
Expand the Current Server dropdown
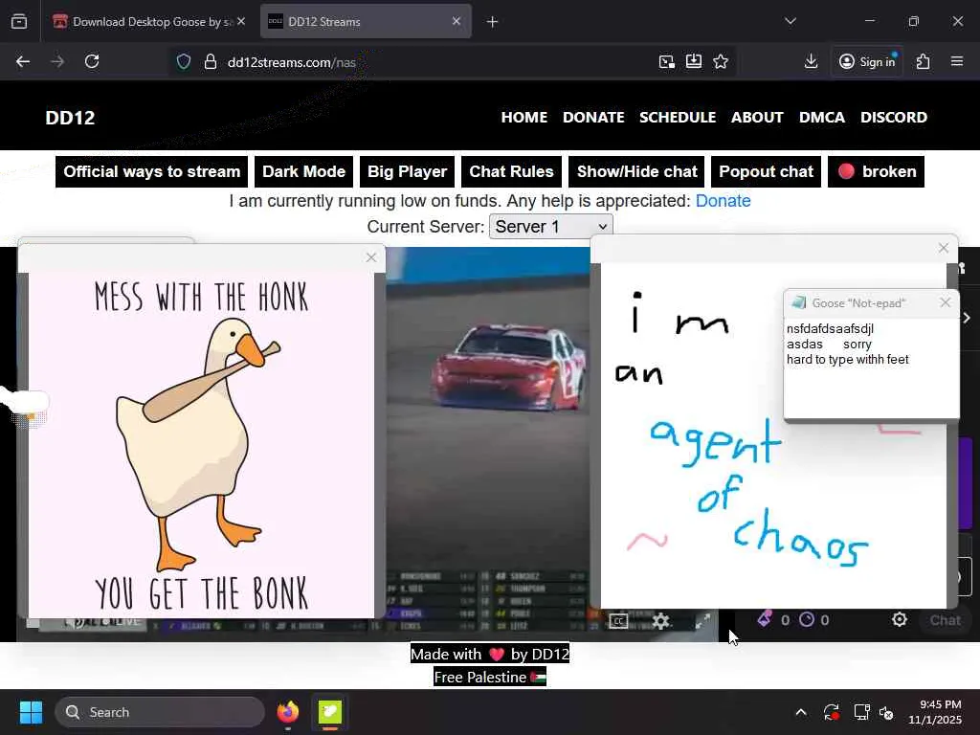(550, 226)
